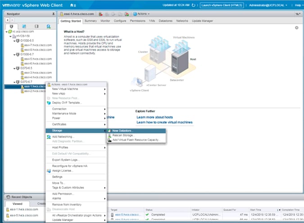Open esxi-5.hvcs.cisco.com in Recent Objects
The image size is (304, 223).
[x=24, y=215]
